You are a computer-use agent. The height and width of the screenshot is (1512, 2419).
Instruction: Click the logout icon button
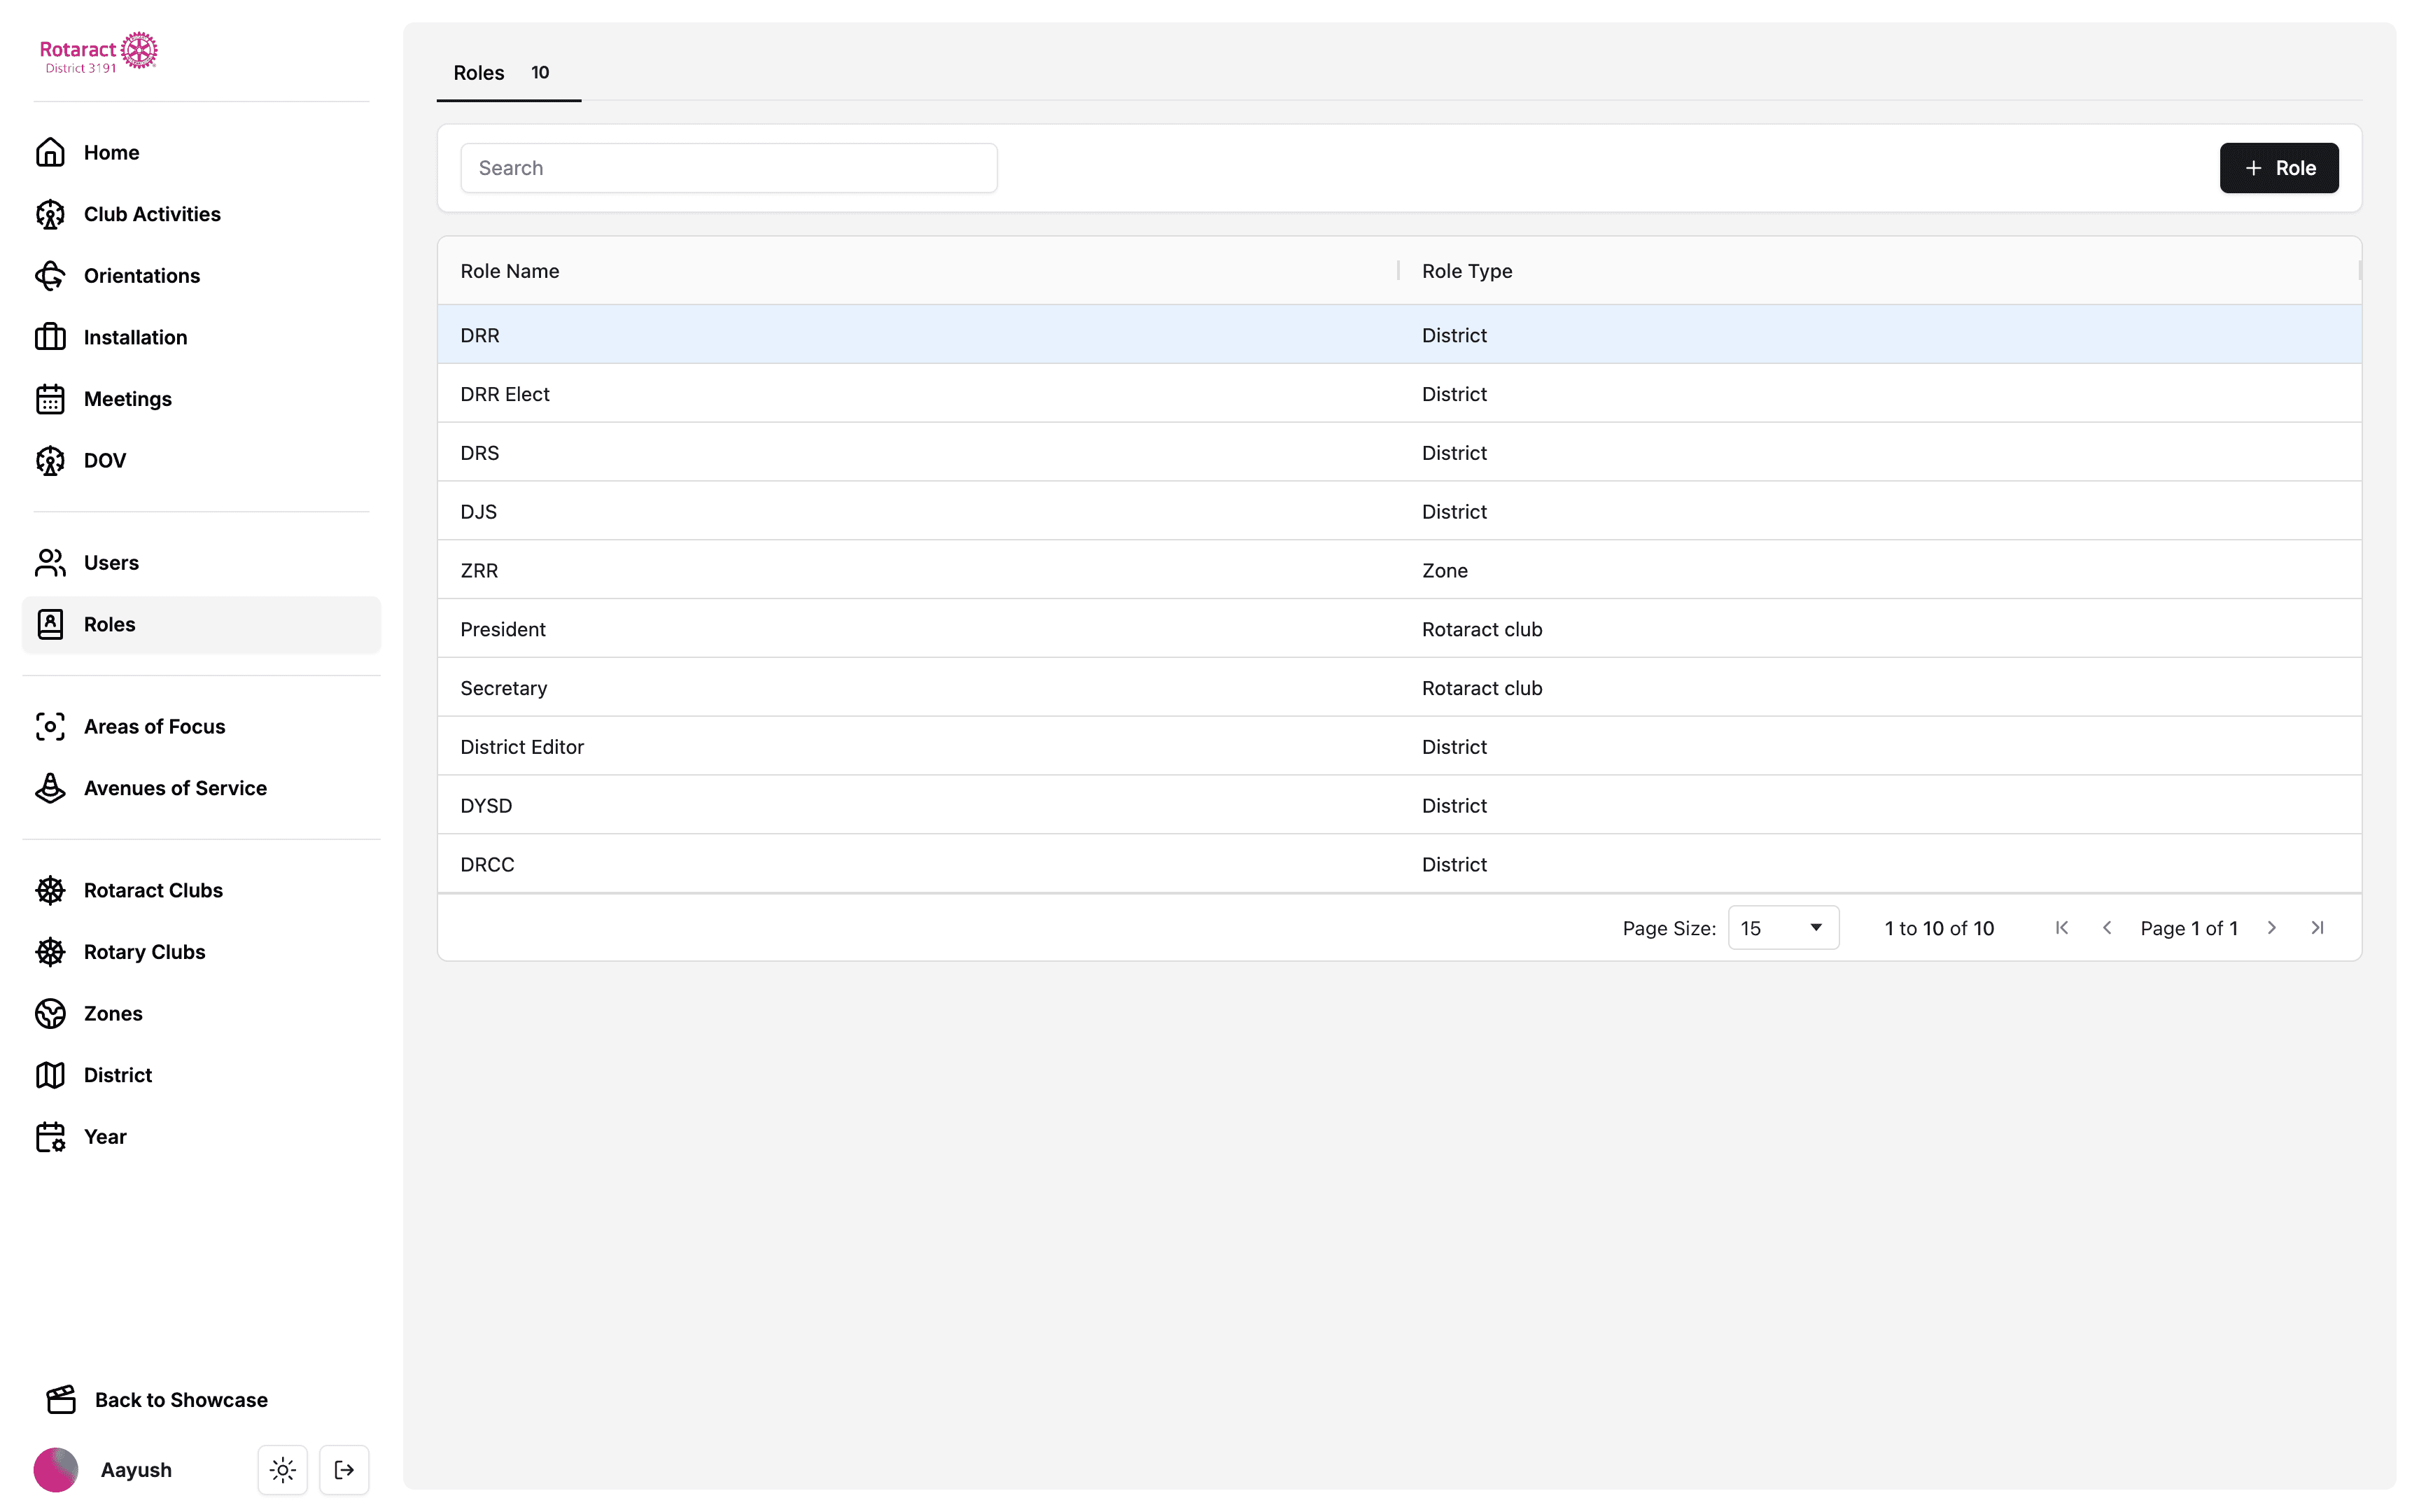point(344,1470)
